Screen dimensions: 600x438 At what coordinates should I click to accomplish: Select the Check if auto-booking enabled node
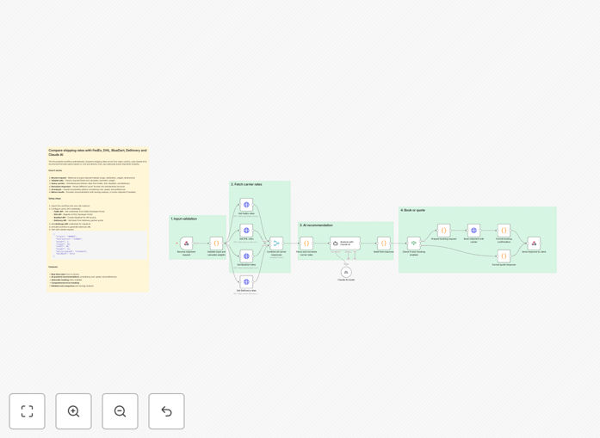point(414,244)
